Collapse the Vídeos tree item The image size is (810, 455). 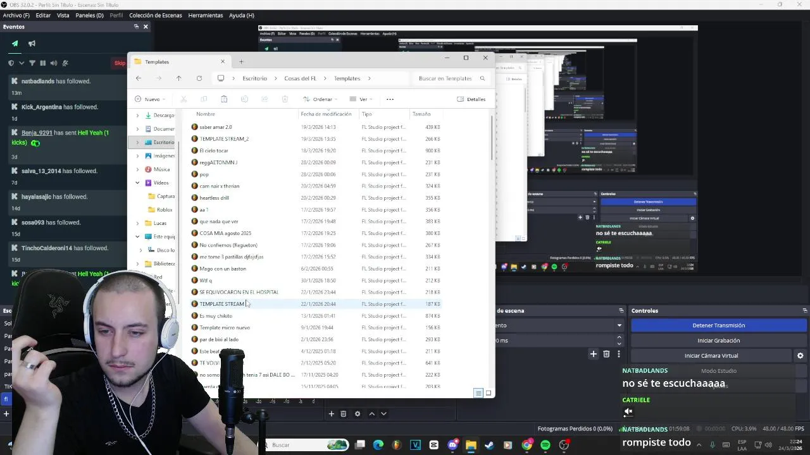[137, 183]
